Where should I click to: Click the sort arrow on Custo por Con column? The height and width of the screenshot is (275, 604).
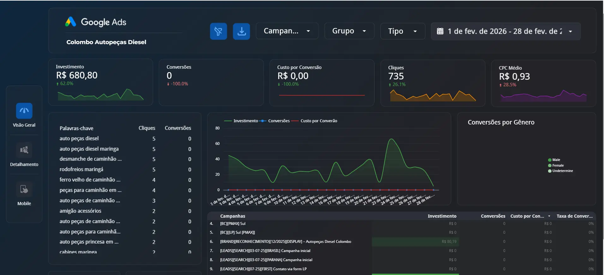(x=549, y=216)
